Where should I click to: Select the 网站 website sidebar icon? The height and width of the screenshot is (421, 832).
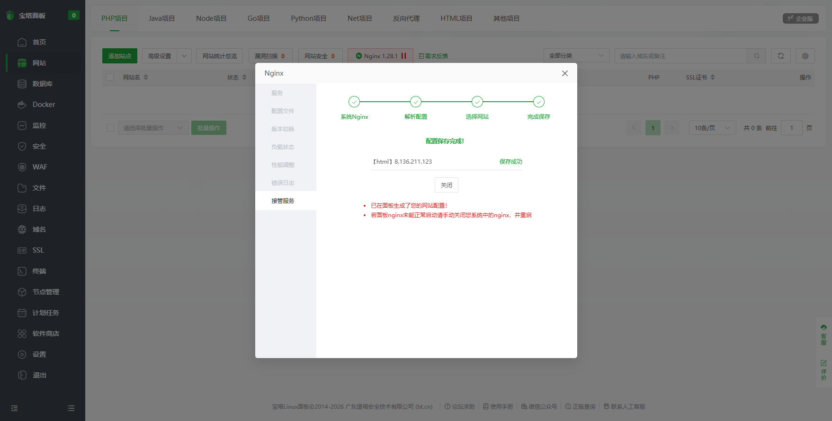pyautogui.click(x=22, y=63)
